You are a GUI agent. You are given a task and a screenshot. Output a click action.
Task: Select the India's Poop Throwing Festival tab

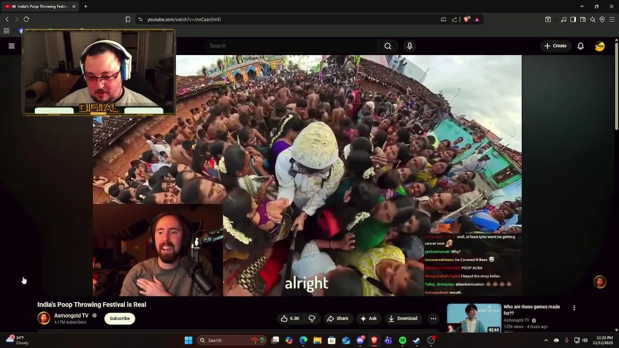pos(41,6)
